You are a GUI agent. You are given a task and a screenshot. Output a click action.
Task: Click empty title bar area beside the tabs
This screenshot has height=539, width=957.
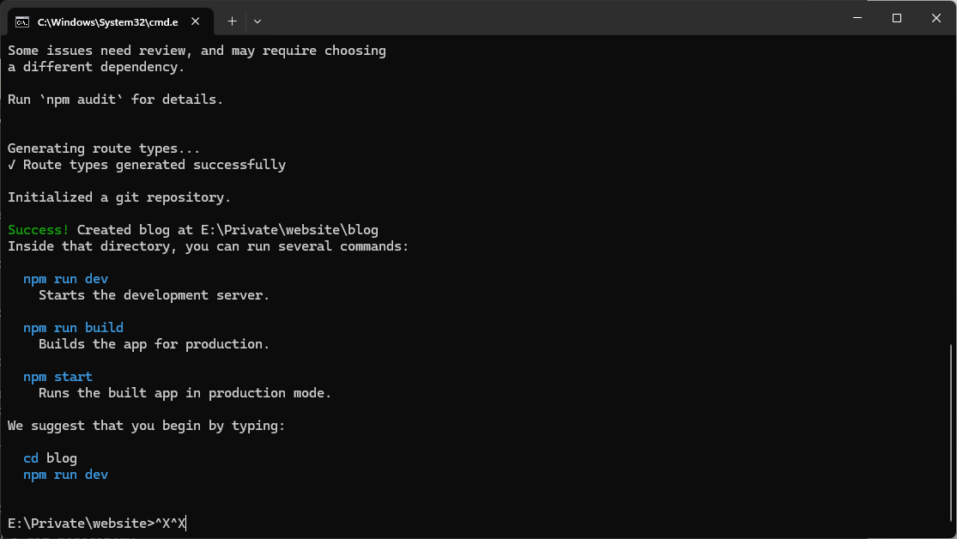(x=549, y=18)
